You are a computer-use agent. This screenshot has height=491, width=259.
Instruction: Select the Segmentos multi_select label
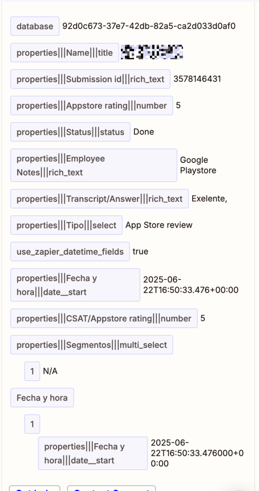click(92, 345)
